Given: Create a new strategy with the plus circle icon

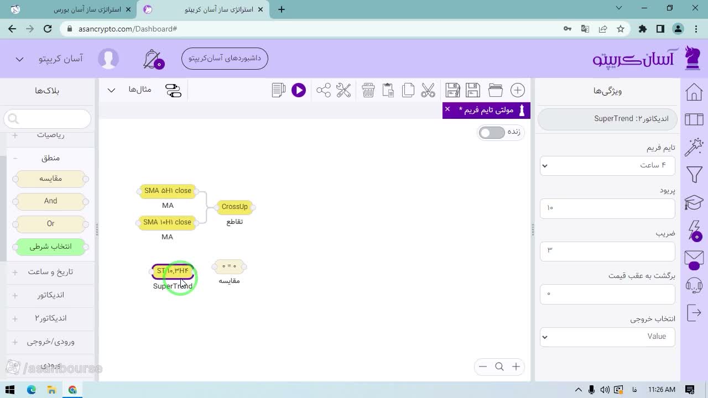Looking at the screenshot, I should click(x=518, y=90).
